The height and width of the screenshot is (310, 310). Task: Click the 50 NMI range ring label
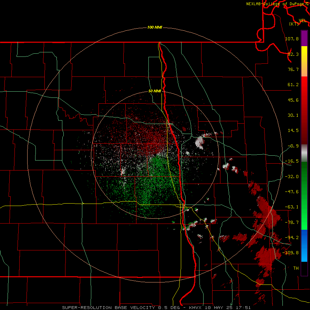[x=155, y=91]
